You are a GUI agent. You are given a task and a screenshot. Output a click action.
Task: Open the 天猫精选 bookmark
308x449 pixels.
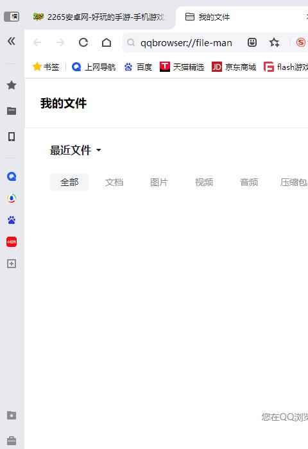click(x=182, y=67)
